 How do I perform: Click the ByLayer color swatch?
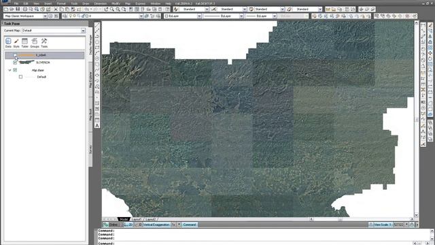167,16
